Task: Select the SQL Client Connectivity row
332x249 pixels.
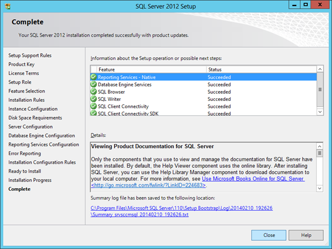Action: click(x=204, y=106)
